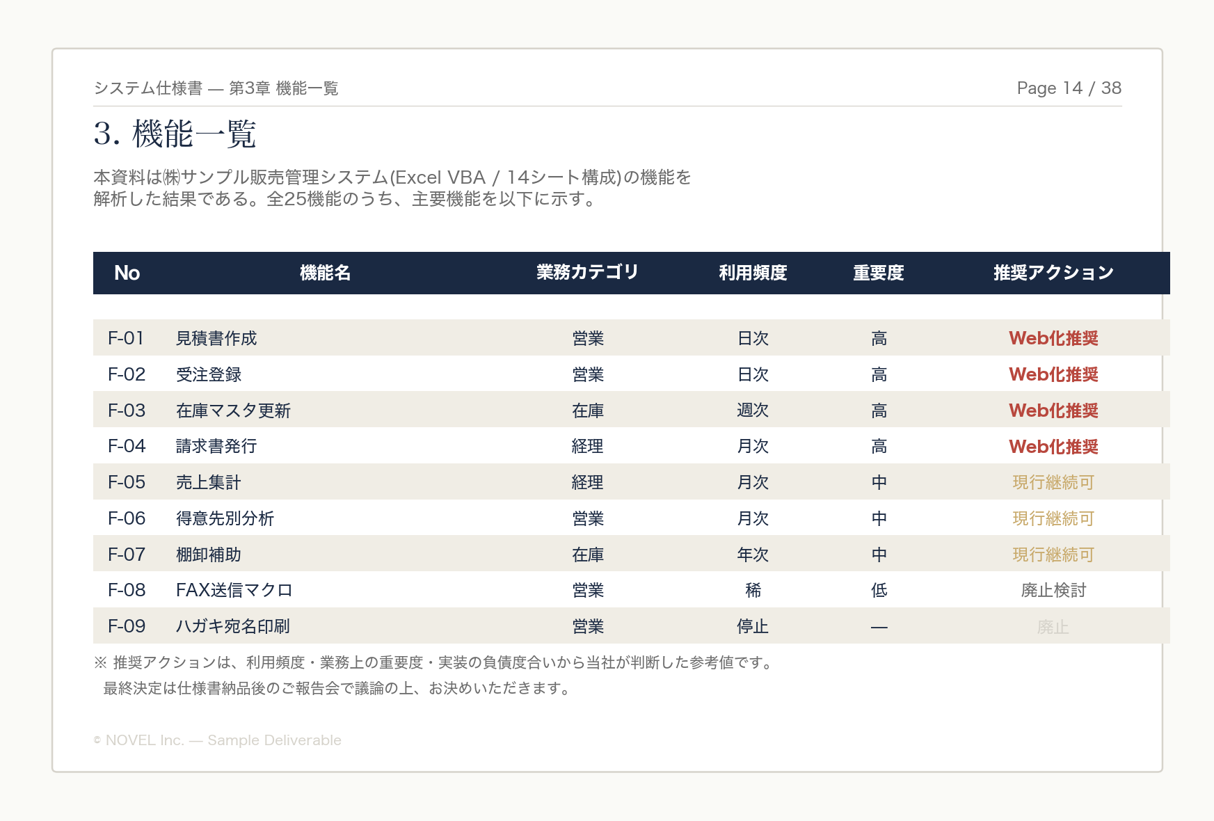This screenshot has width=1214, height=821.
Task: Click the heading '3. 機能一覧'
Action: click(175, 134)
